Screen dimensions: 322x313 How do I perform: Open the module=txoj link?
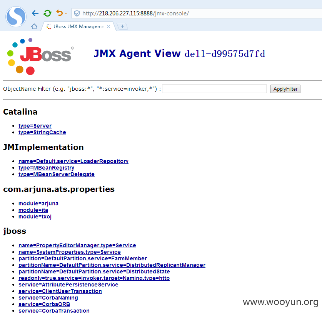click(x=35, y=216)
